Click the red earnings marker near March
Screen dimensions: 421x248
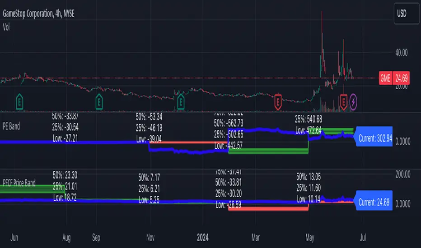coord(278,102)
